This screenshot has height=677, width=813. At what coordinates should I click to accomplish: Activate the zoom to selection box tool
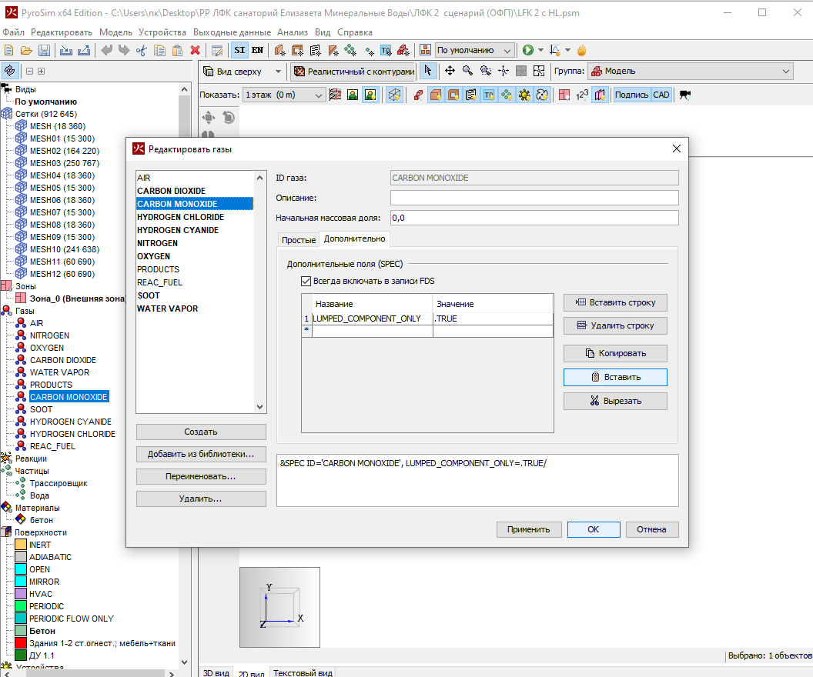(486, 71)
